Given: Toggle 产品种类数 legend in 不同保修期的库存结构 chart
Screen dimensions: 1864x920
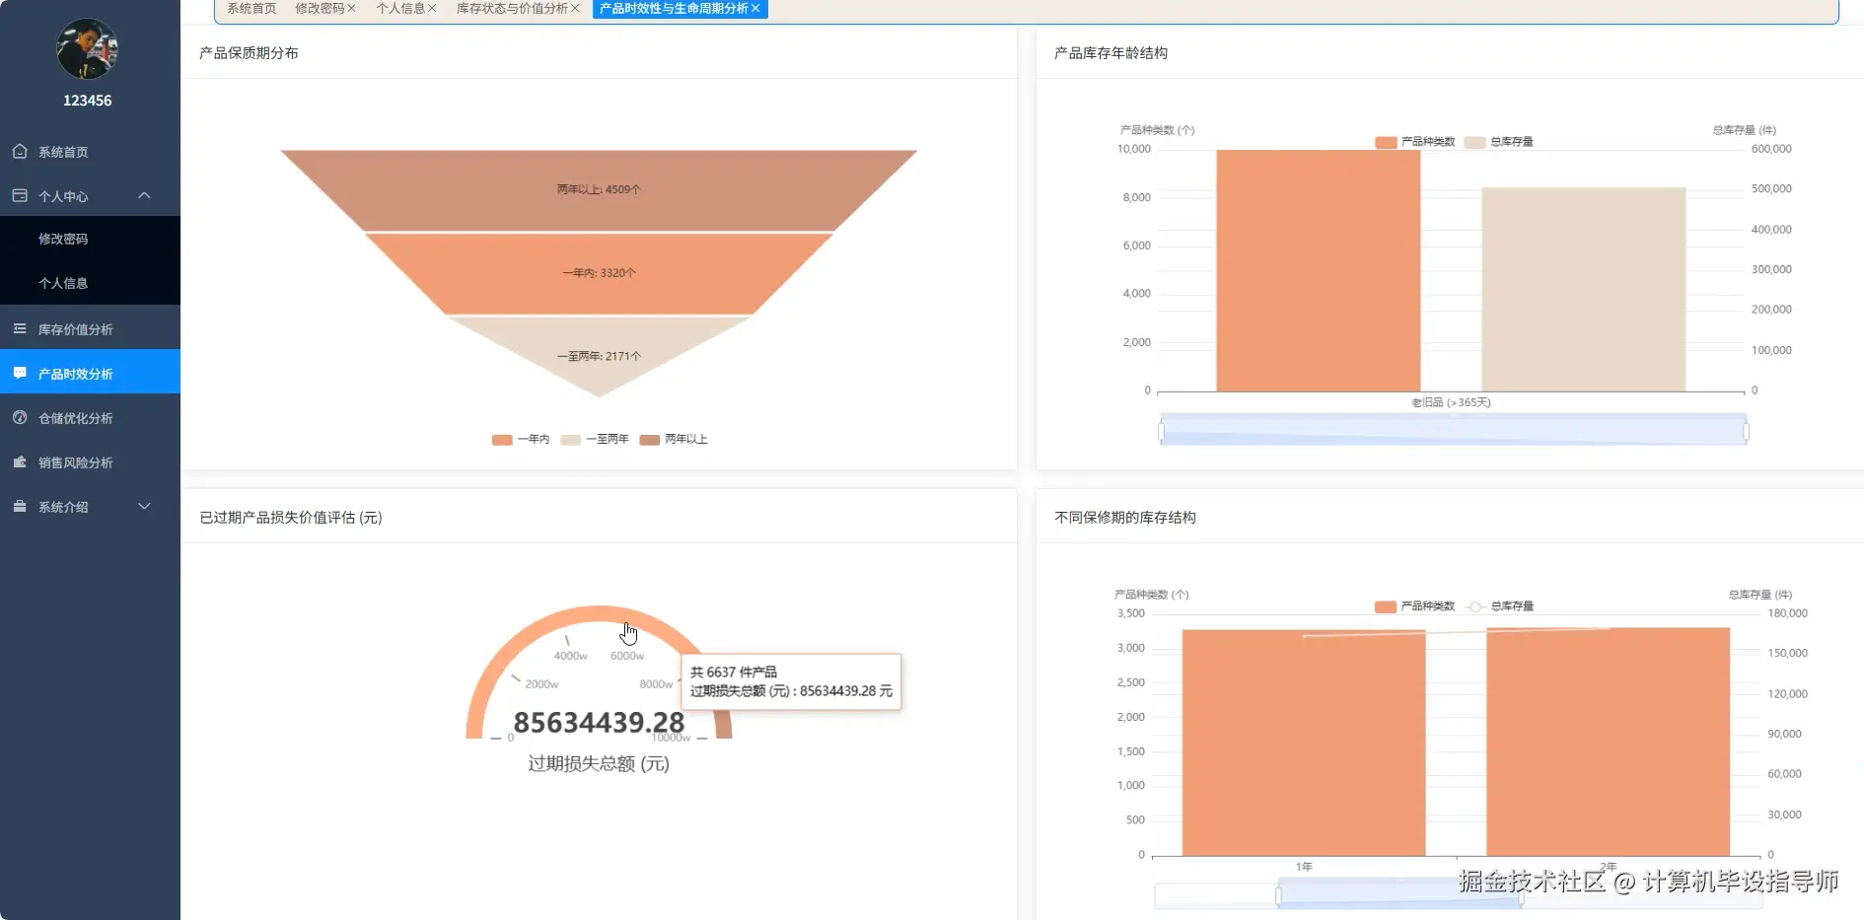Looking at the screenshot, I should tap(1415, 606).
